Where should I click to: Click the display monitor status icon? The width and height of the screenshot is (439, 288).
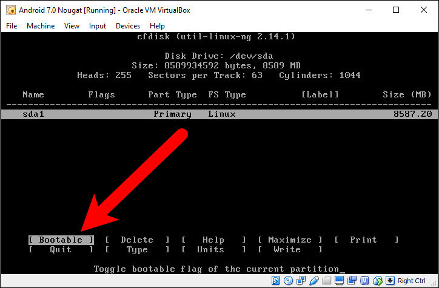[340, 281]
